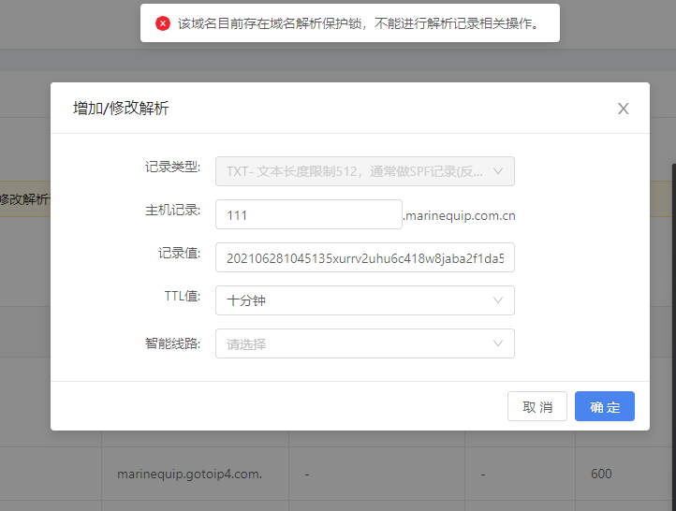Open the TTL值 十分钟 dropdown

click(365, 300)
